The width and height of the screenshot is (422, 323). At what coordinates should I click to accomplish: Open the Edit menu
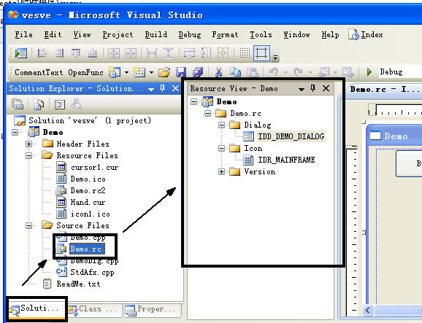(53, 35)
